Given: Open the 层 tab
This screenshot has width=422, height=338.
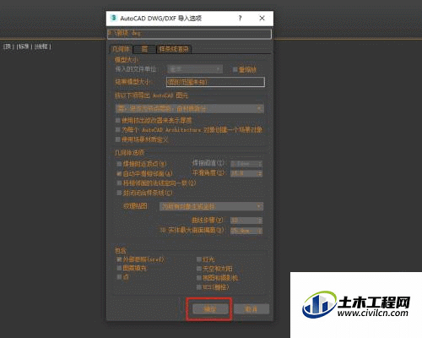Looking at the screenshot, I should (144, 49).
